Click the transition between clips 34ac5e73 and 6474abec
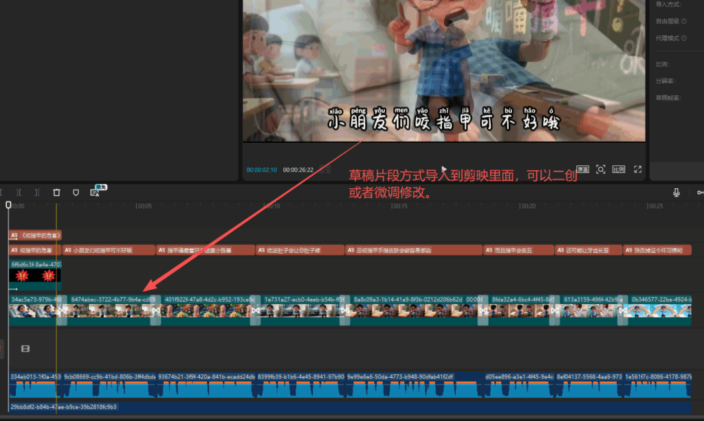Viewport: 704px width, 421px height. 62,312
